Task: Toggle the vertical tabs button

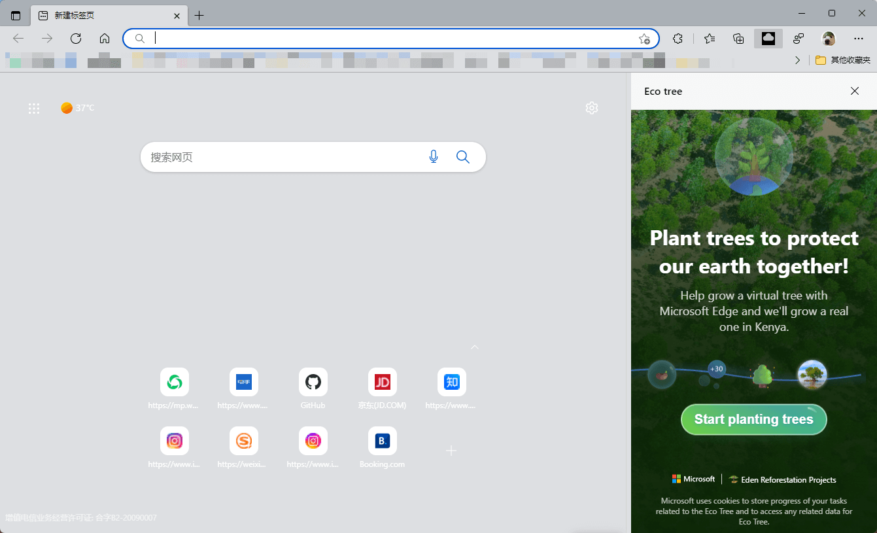Action: click(x=16, y=15)
